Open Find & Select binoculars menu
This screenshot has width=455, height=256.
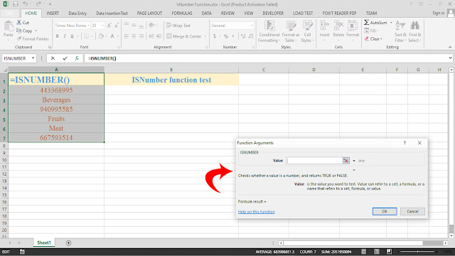click(414, 31)
